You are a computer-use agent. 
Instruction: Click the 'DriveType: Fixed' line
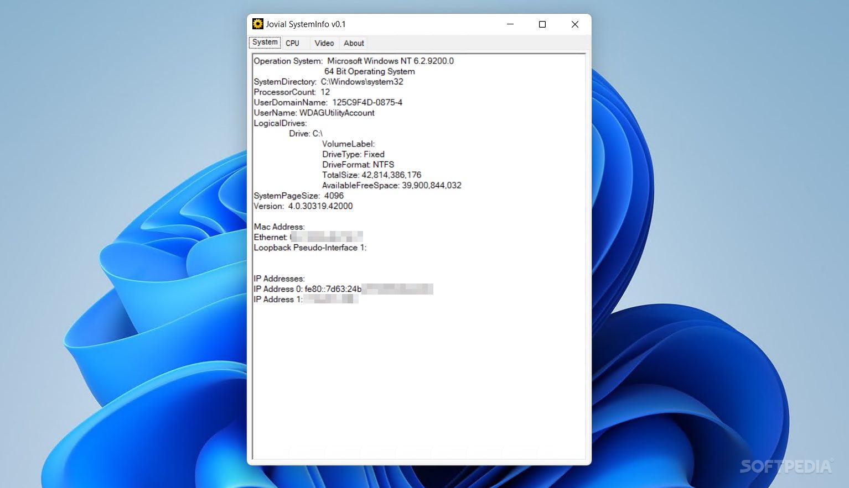click(x=353, y=154)
